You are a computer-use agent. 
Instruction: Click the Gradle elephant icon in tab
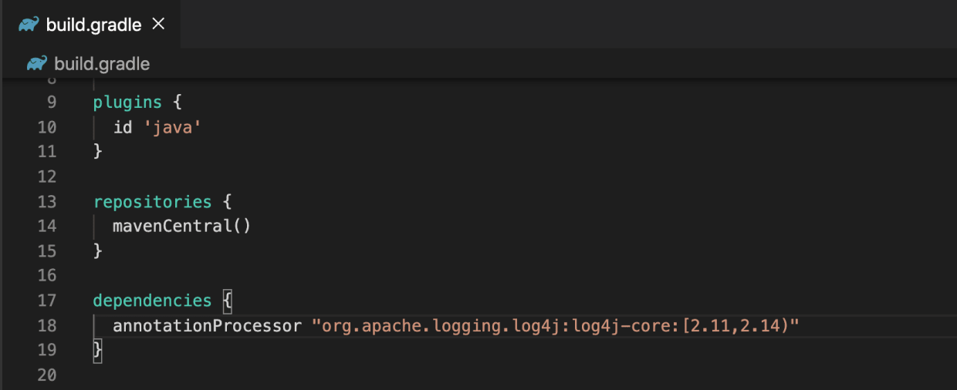29,24
